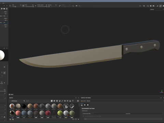Open the Material channel dropdown in viewport
The image size is (164, 123).
point(157,10)
